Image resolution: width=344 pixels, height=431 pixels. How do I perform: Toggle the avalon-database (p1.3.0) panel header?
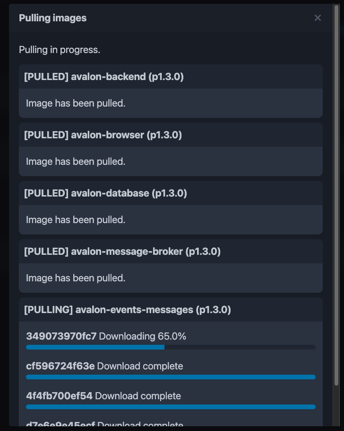click(x=105, y=193)
